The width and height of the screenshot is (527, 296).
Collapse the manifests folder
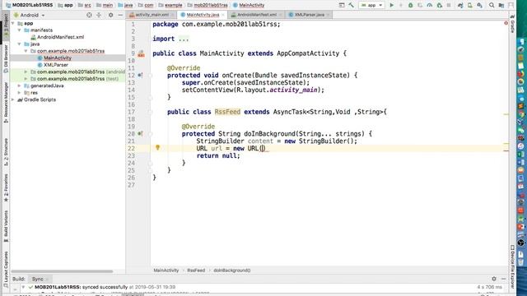[x=20, y=30]
